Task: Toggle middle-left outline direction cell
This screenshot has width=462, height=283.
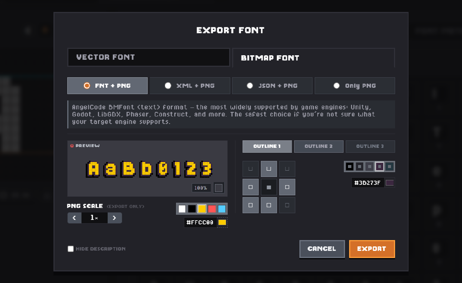Action: coord(250,187)
